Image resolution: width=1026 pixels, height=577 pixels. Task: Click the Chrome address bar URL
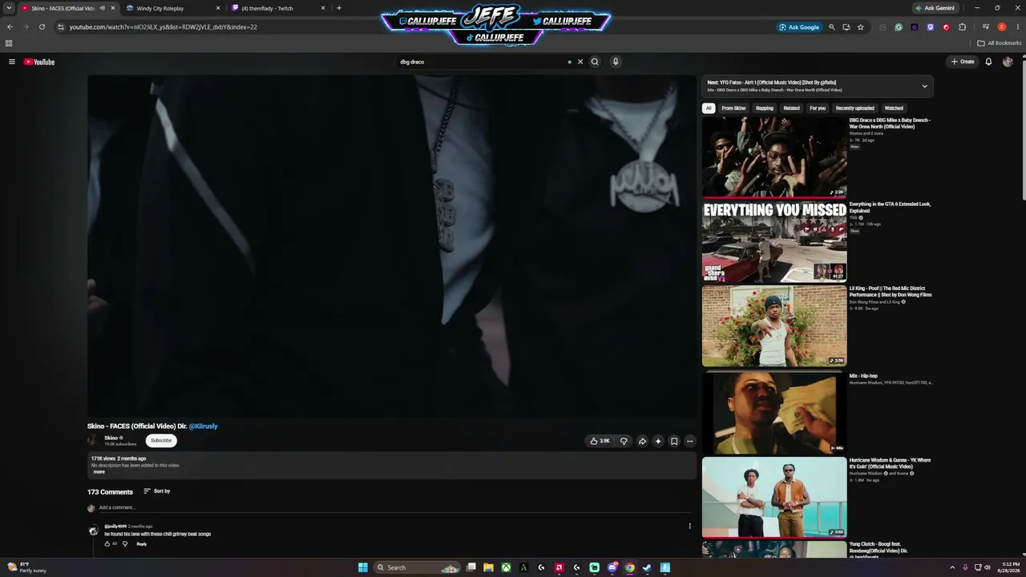tap(164, 27)
